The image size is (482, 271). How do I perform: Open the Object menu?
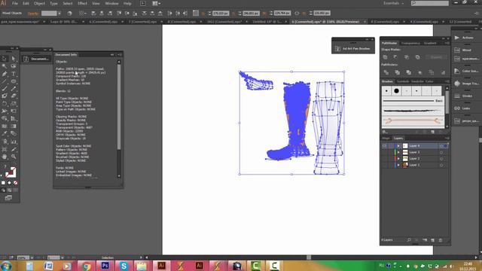click(x=39, y=3)
